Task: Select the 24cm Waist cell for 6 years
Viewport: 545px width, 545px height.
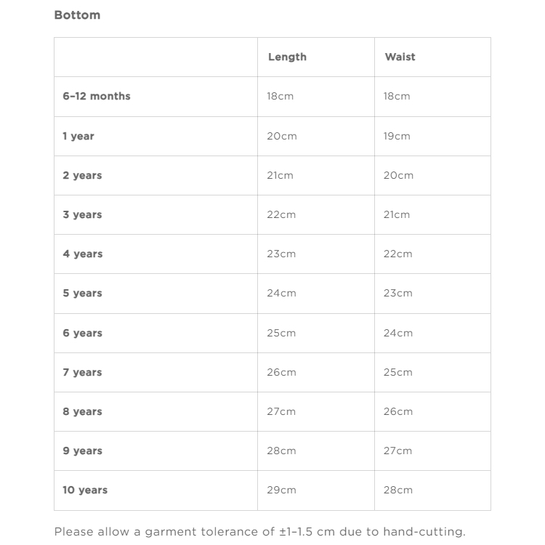Action: [x=398, y=333]
